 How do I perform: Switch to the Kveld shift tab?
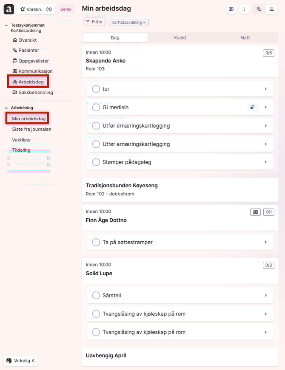pos(180,38)
